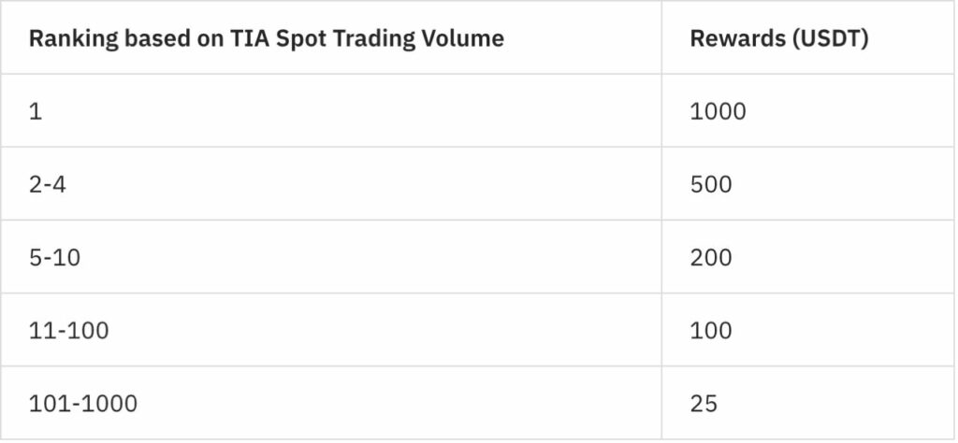
Task: Select the "2-4" ranking cell
Action: coord(48,184)
